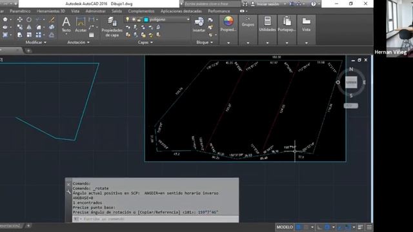Select the Leader tool in Anotación

point(92,27)
